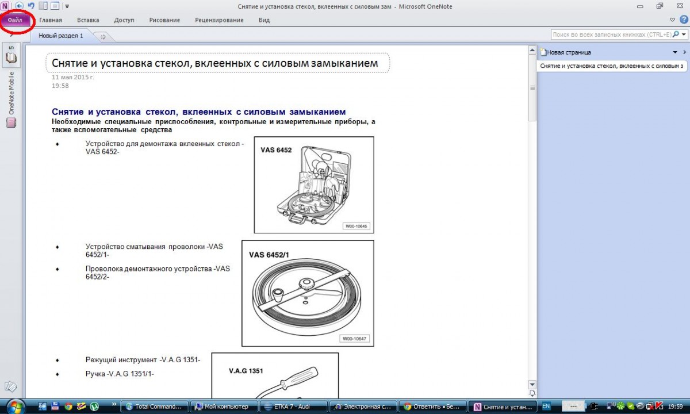Select the Новый раздел 1 section tab
690x414 pixels.
click(61, 36)
